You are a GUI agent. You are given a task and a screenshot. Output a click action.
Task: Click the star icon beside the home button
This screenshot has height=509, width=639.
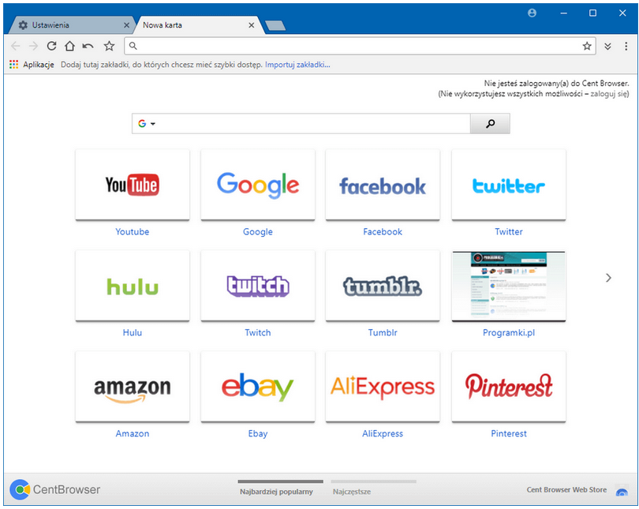pyautogui.click(x=109, y=46)
